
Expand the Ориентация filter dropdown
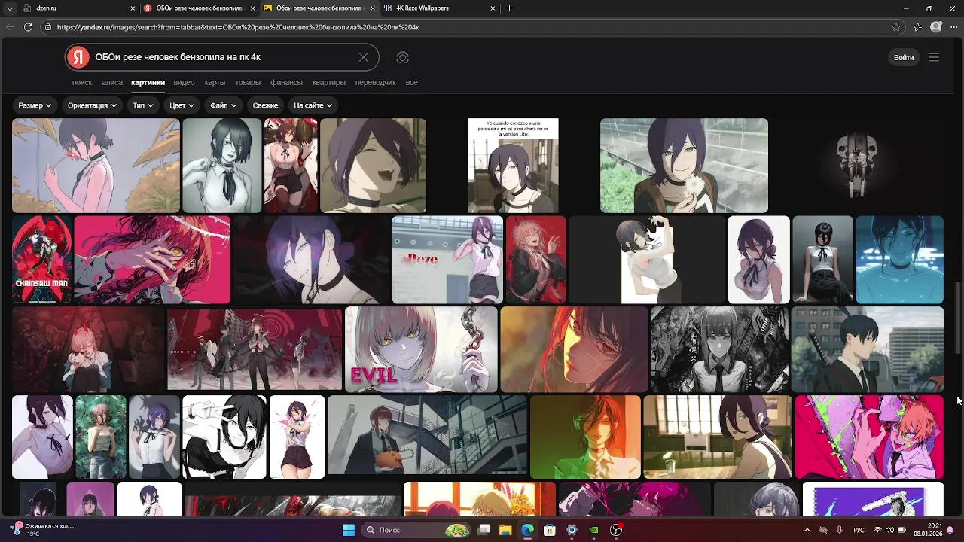coord(93,105)
